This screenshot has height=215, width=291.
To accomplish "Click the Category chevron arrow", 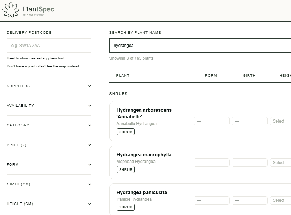I will [x=90, y=125].
